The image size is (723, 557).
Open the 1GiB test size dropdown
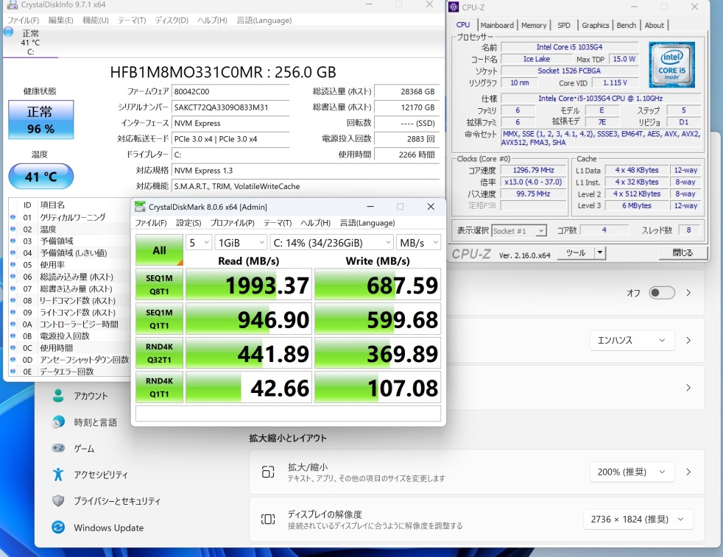241,243
